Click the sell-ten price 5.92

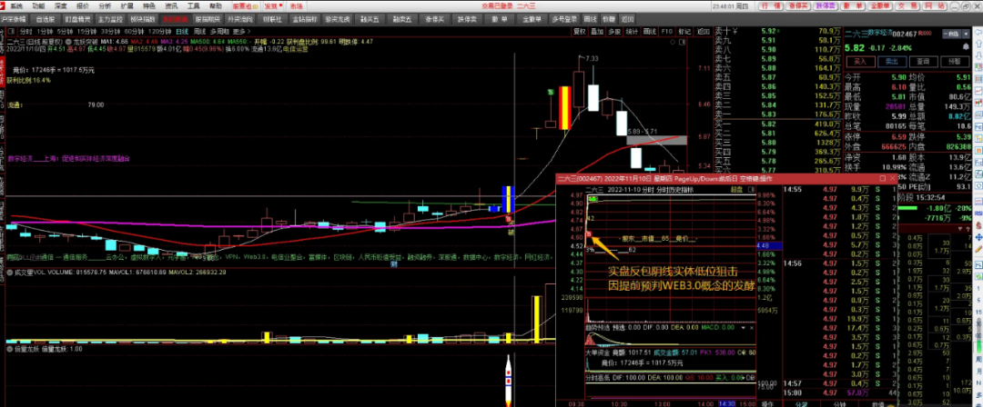pyautogui.click(x=768, y=31)
